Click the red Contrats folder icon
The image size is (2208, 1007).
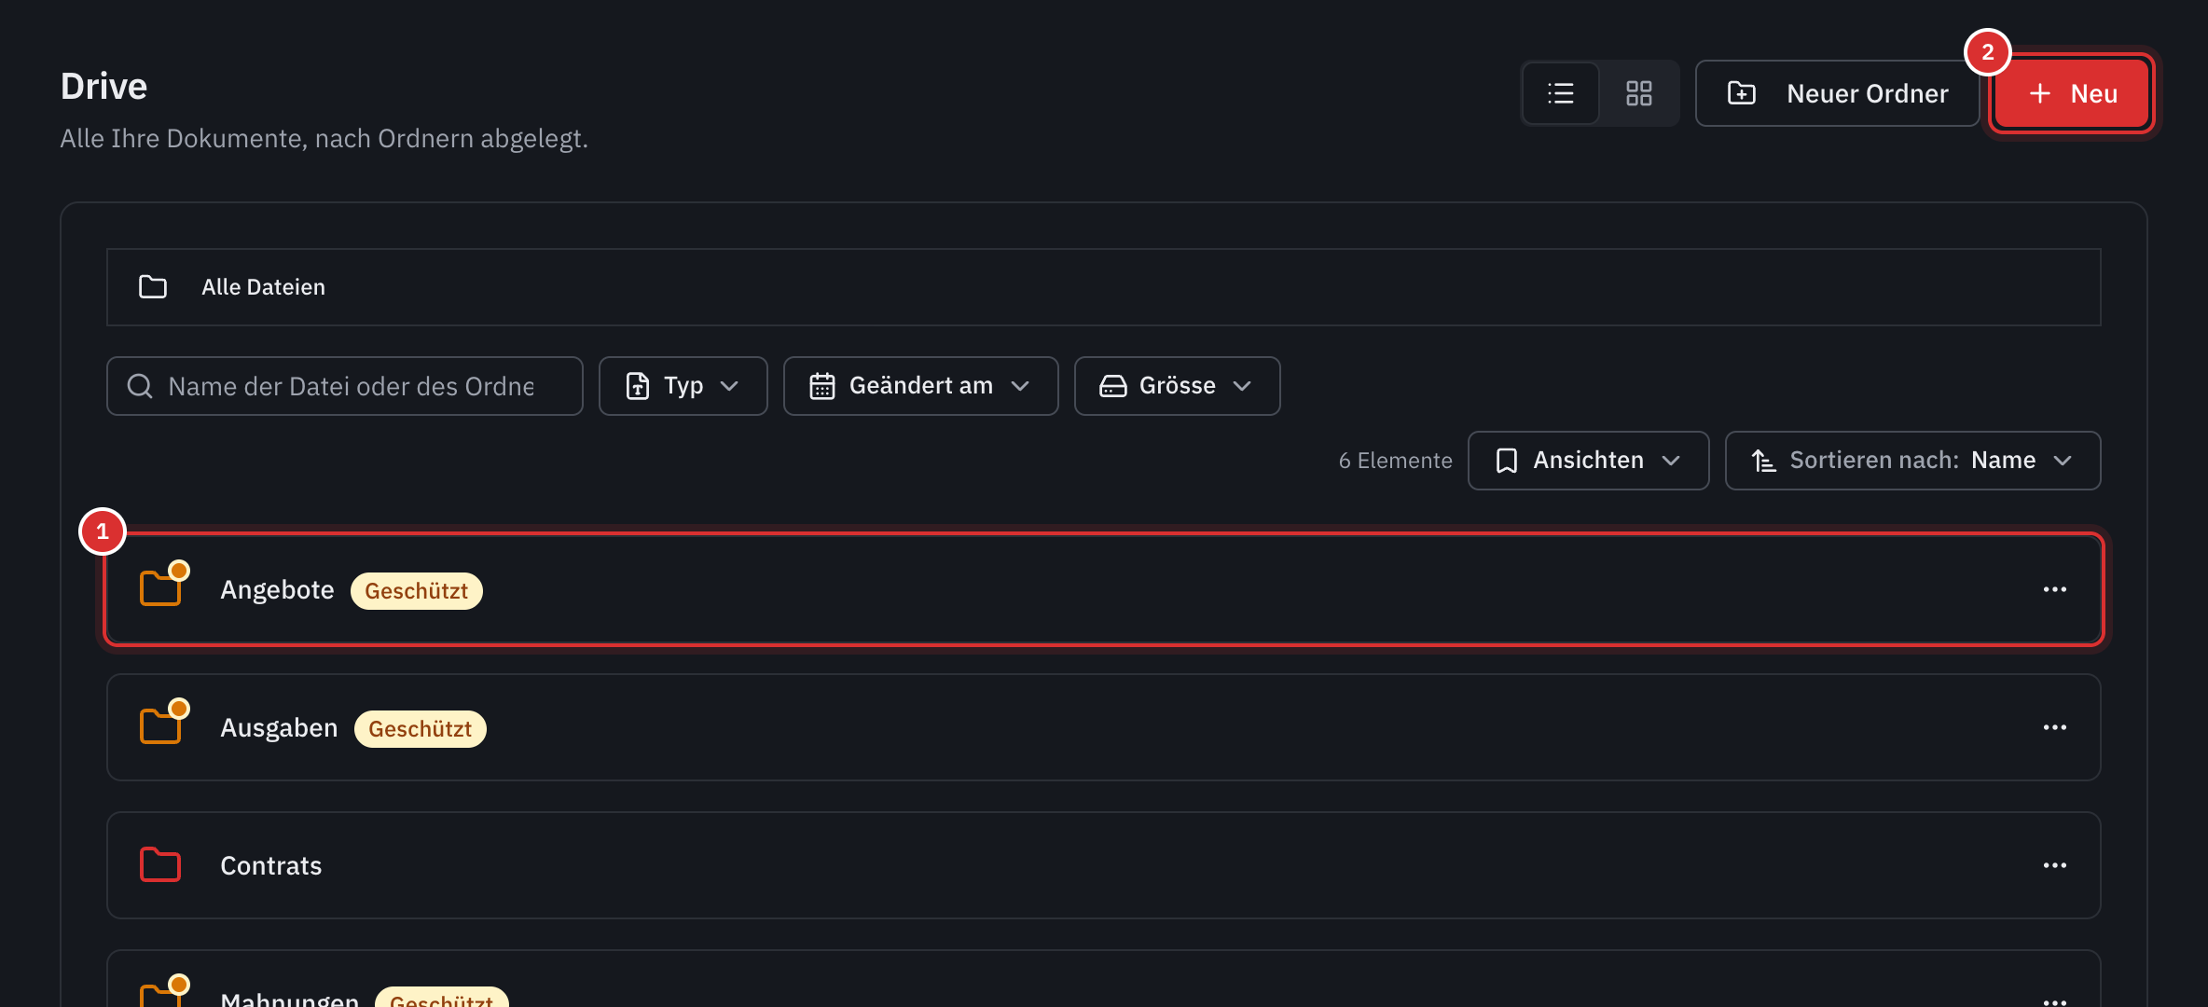(x=160, y=865)
